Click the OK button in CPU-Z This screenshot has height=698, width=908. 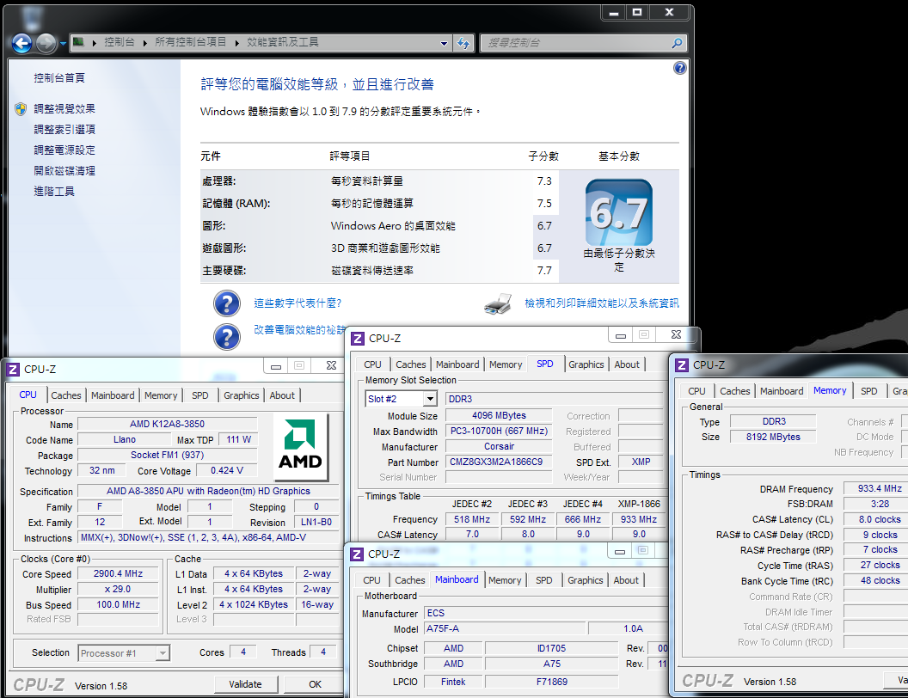(315, 684)
